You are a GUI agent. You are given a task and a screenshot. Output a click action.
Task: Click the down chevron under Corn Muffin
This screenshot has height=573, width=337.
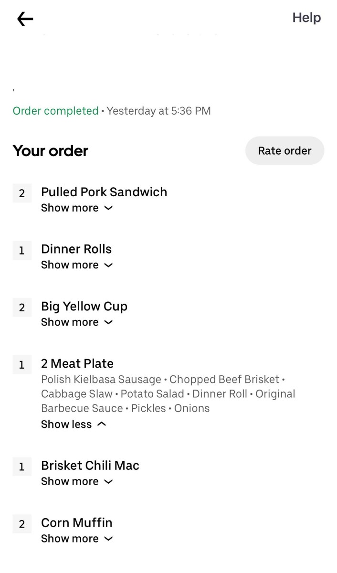(x=108, y=539)
